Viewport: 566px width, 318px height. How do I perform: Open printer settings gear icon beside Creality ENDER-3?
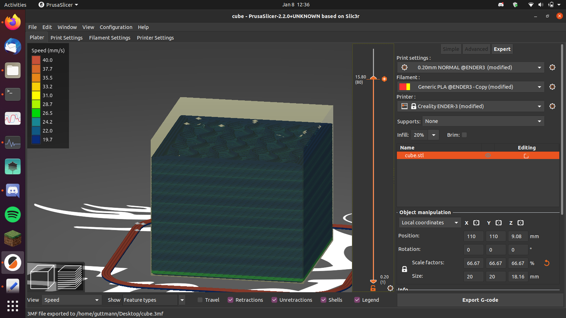tap(552, 106)
